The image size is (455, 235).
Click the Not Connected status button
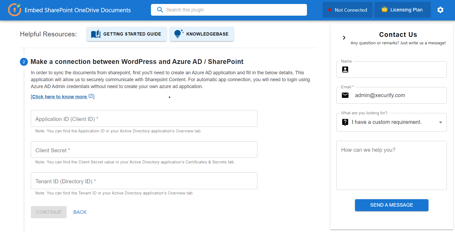(348, 10)
